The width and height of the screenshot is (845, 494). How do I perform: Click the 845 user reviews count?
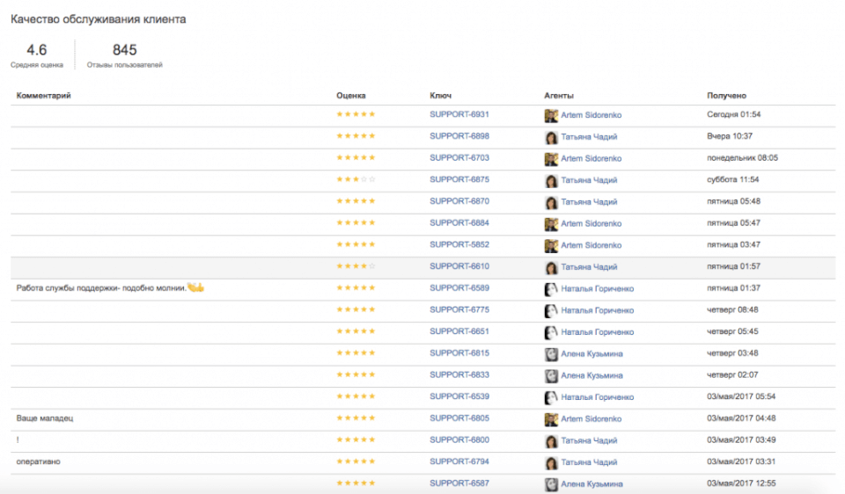[x=124, y=50]
